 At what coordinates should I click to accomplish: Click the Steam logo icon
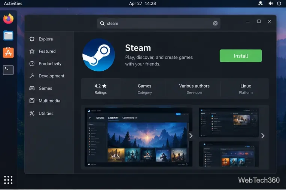99,55
